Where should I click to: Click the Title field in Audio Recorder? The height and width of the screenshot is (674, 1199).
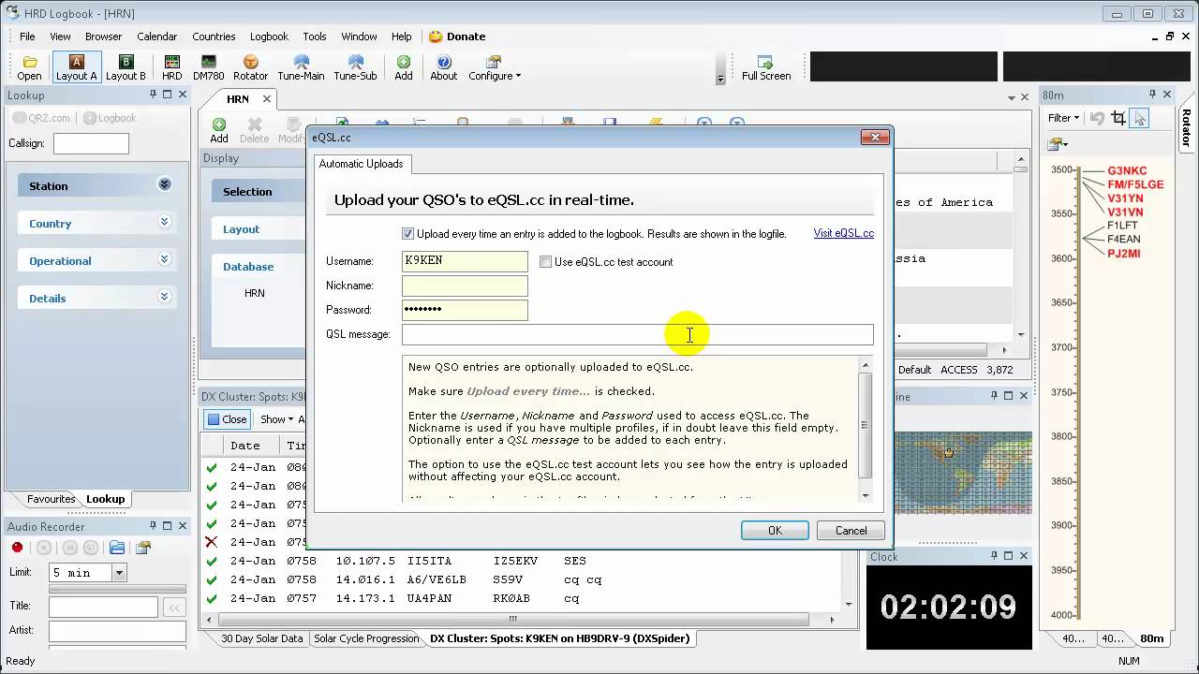[103, 608]
